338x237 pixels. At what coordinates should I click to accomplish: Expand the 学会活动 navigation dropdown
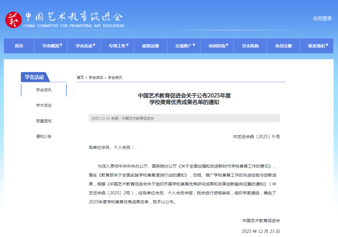pyautogui.click(x=84, y=46)
